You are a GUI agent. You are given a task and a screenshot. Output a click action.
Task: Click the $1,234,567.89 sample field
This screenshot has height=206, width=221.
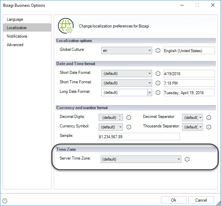coord(139,137)
